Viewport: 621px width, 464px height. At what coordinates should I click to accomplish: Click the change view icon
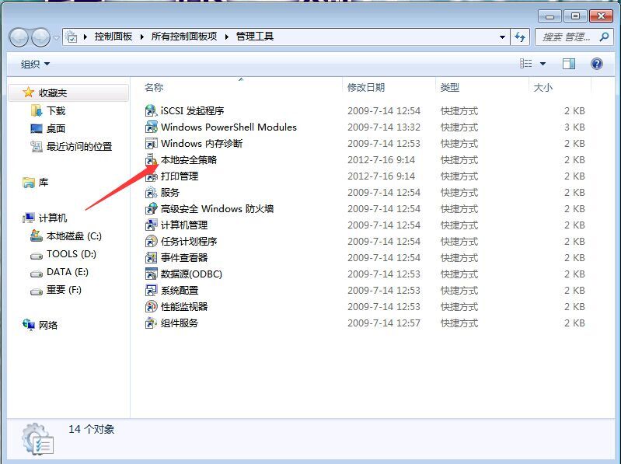[x=526, y=64]
